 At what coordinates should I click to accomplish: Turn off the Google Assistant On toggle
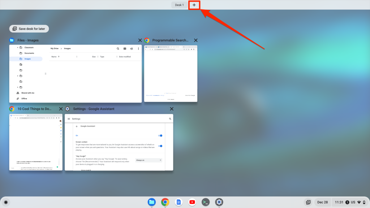pos(160,136)
